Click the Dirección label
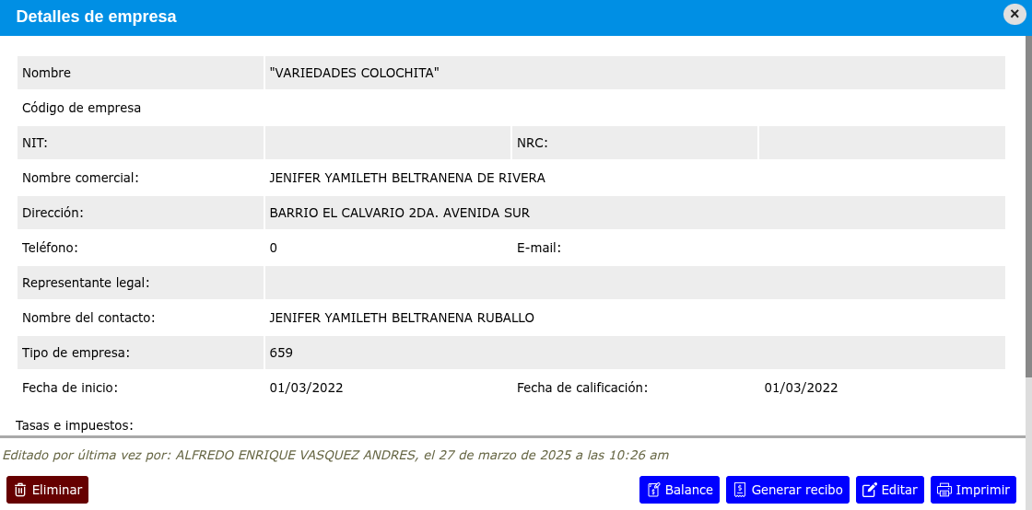Screen dimensions: 1032x510 (53, 213)
